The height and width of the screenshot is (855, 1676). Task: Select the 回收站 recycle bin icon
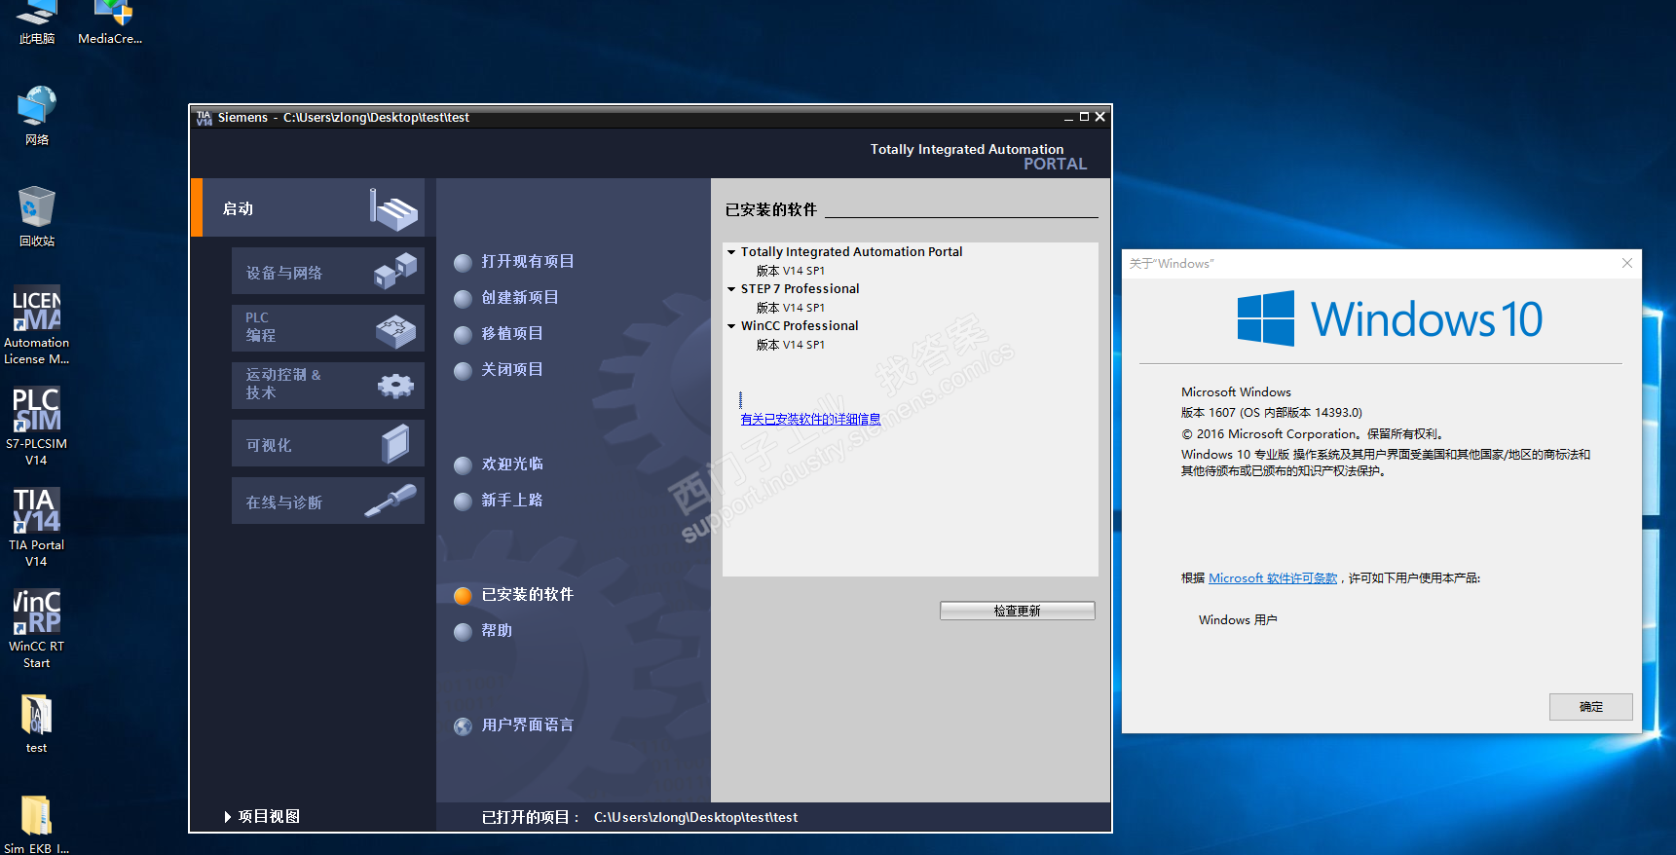tap(37, 216)
